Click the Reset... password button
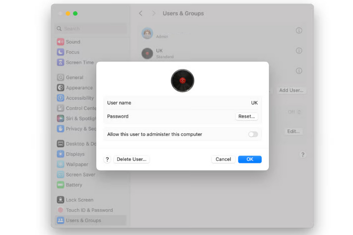Image resolution: width=353 pixels, height=235 pixels. click(x=247, y=116)
